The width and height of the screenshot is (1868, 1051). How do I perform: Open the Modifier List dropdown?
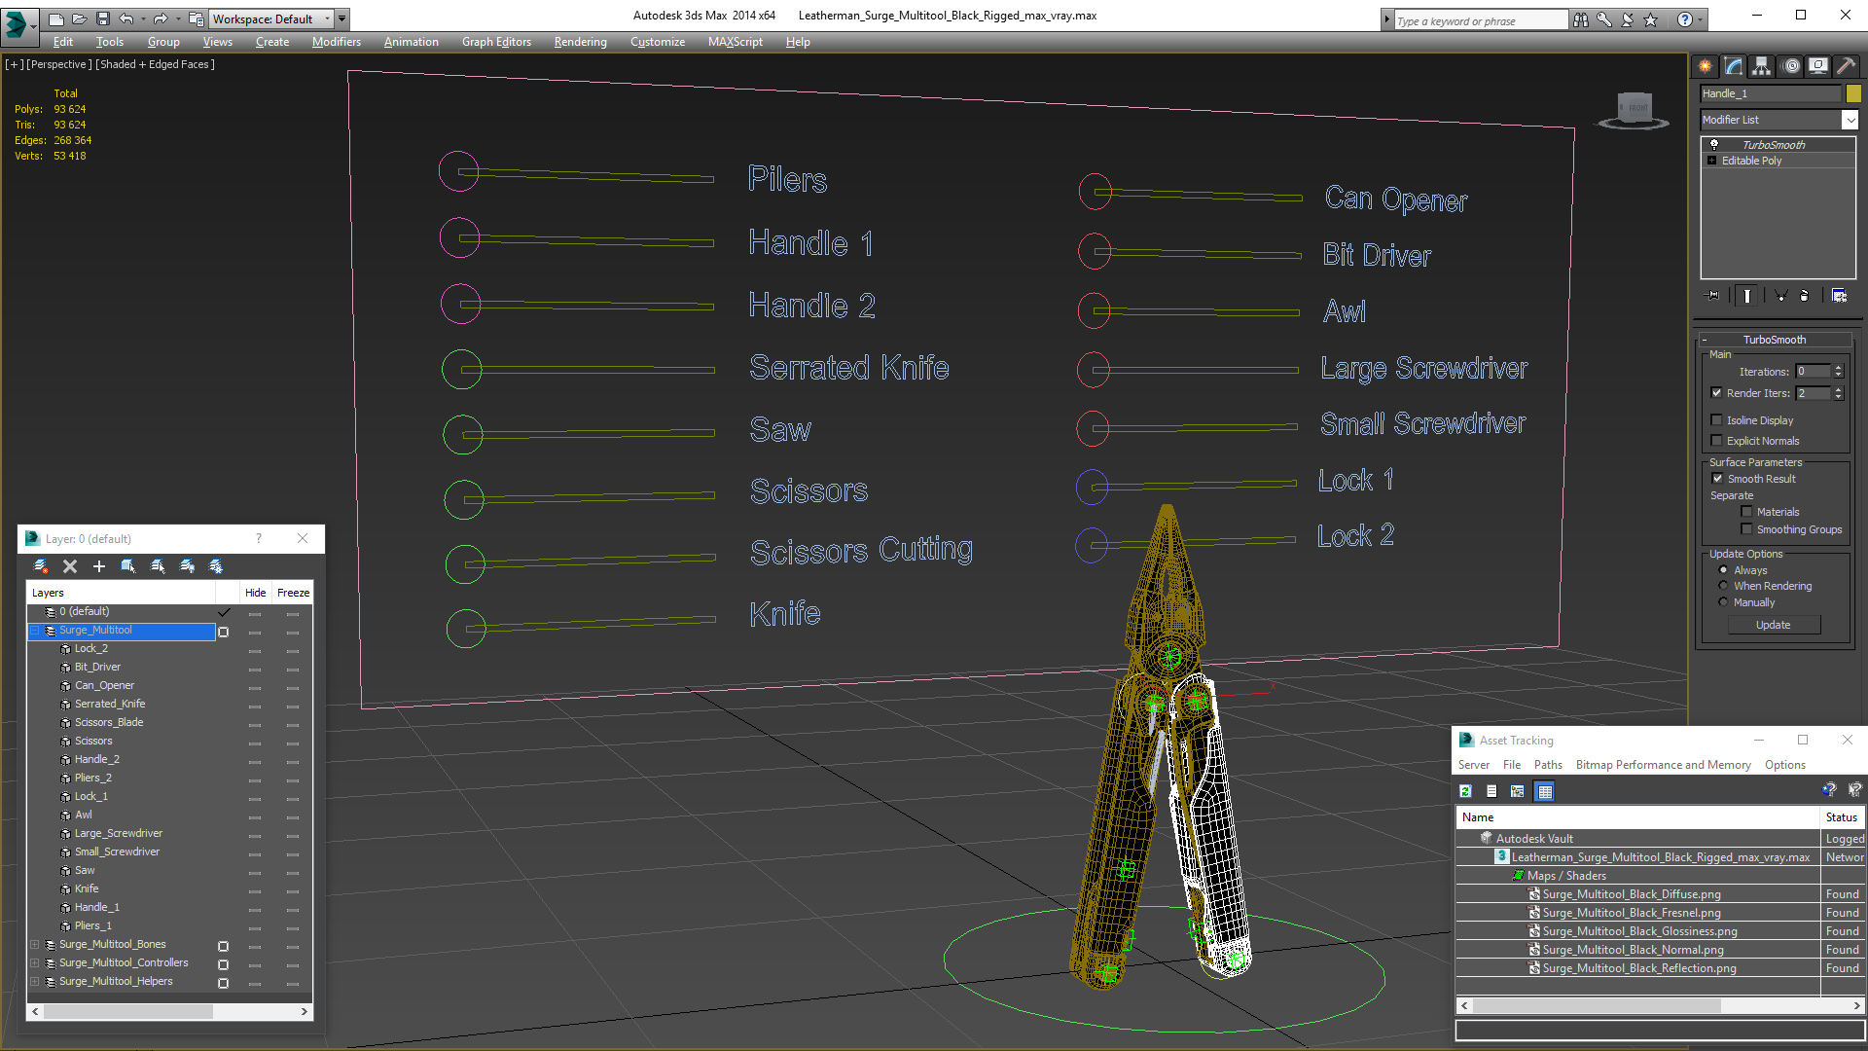(x=1850, y=120)
